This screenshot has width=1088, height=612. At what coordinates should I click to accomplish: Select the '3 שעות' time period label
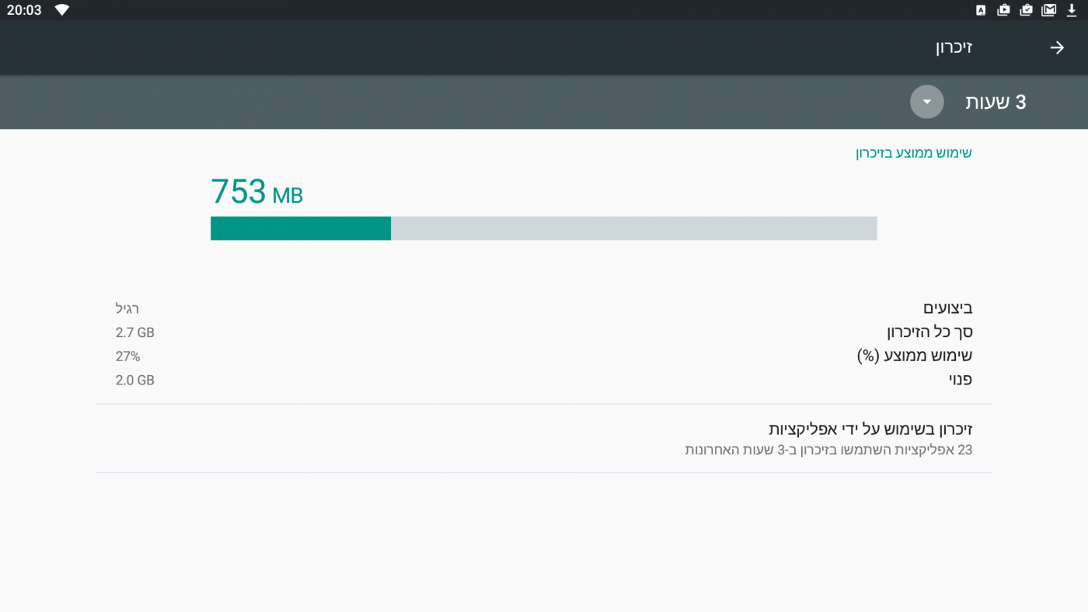pos(996,102)
